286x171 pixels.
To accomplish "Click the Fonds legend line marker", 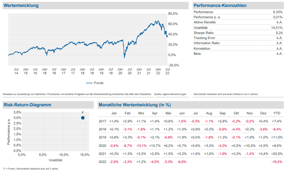I will [x=89, y=83].
